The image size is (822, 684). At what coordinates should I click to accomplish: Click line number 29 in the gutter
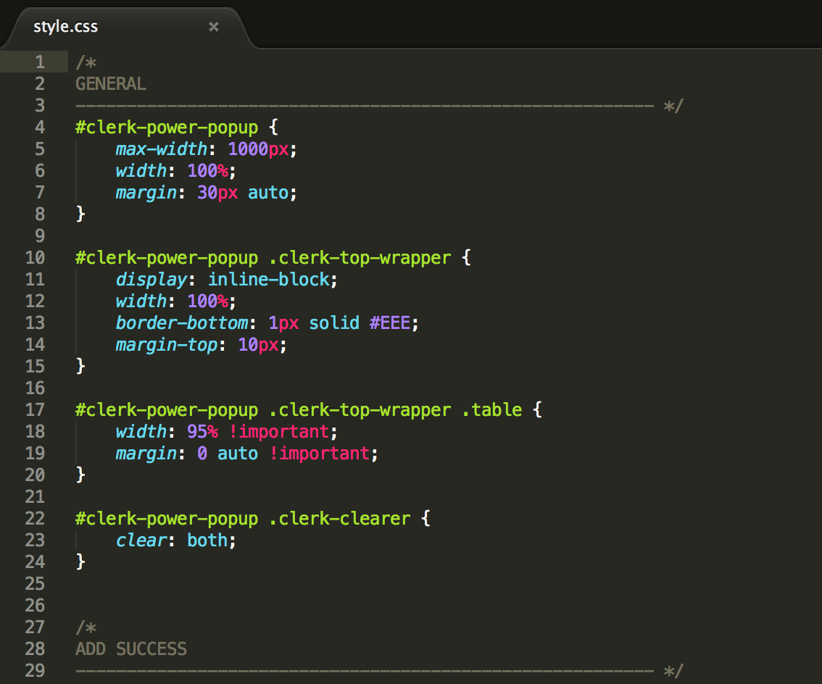pyautogui.click(x=34, y=671)
